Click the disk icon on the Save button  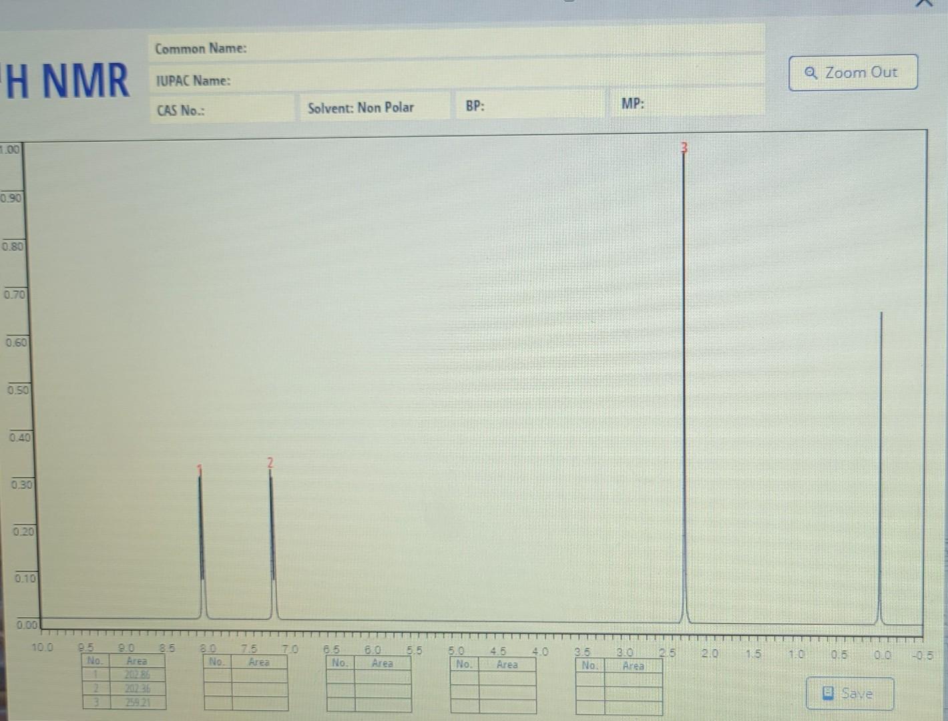[x=828, y=694]
